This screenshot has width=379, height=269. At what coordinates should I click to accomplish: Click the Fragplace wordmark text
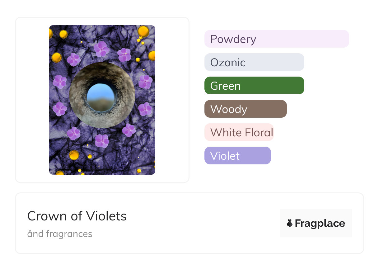click(320, 223)
